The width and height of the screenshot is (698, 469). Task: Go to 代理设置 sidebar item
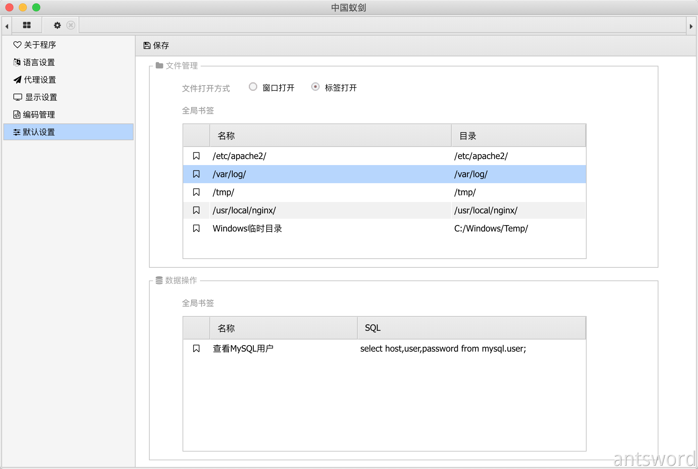(x=40, y=80)
